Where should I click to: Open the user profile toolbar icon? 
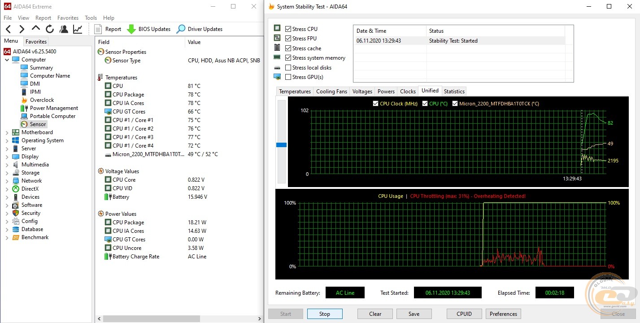[x=64, y=29]
